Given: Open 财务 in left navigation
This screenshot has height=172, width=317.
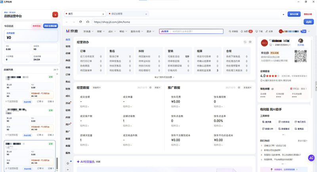Looking at the screenshot, I should (68, 89).
